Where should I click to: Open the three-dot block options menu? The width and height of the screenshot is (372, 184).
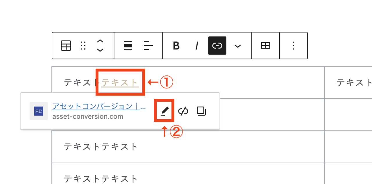pyautogui.click(x=294, y=46)
